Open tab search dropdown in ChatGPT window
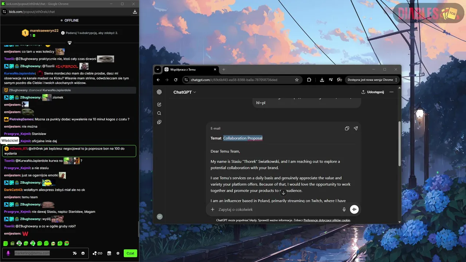 coord(158,70)
